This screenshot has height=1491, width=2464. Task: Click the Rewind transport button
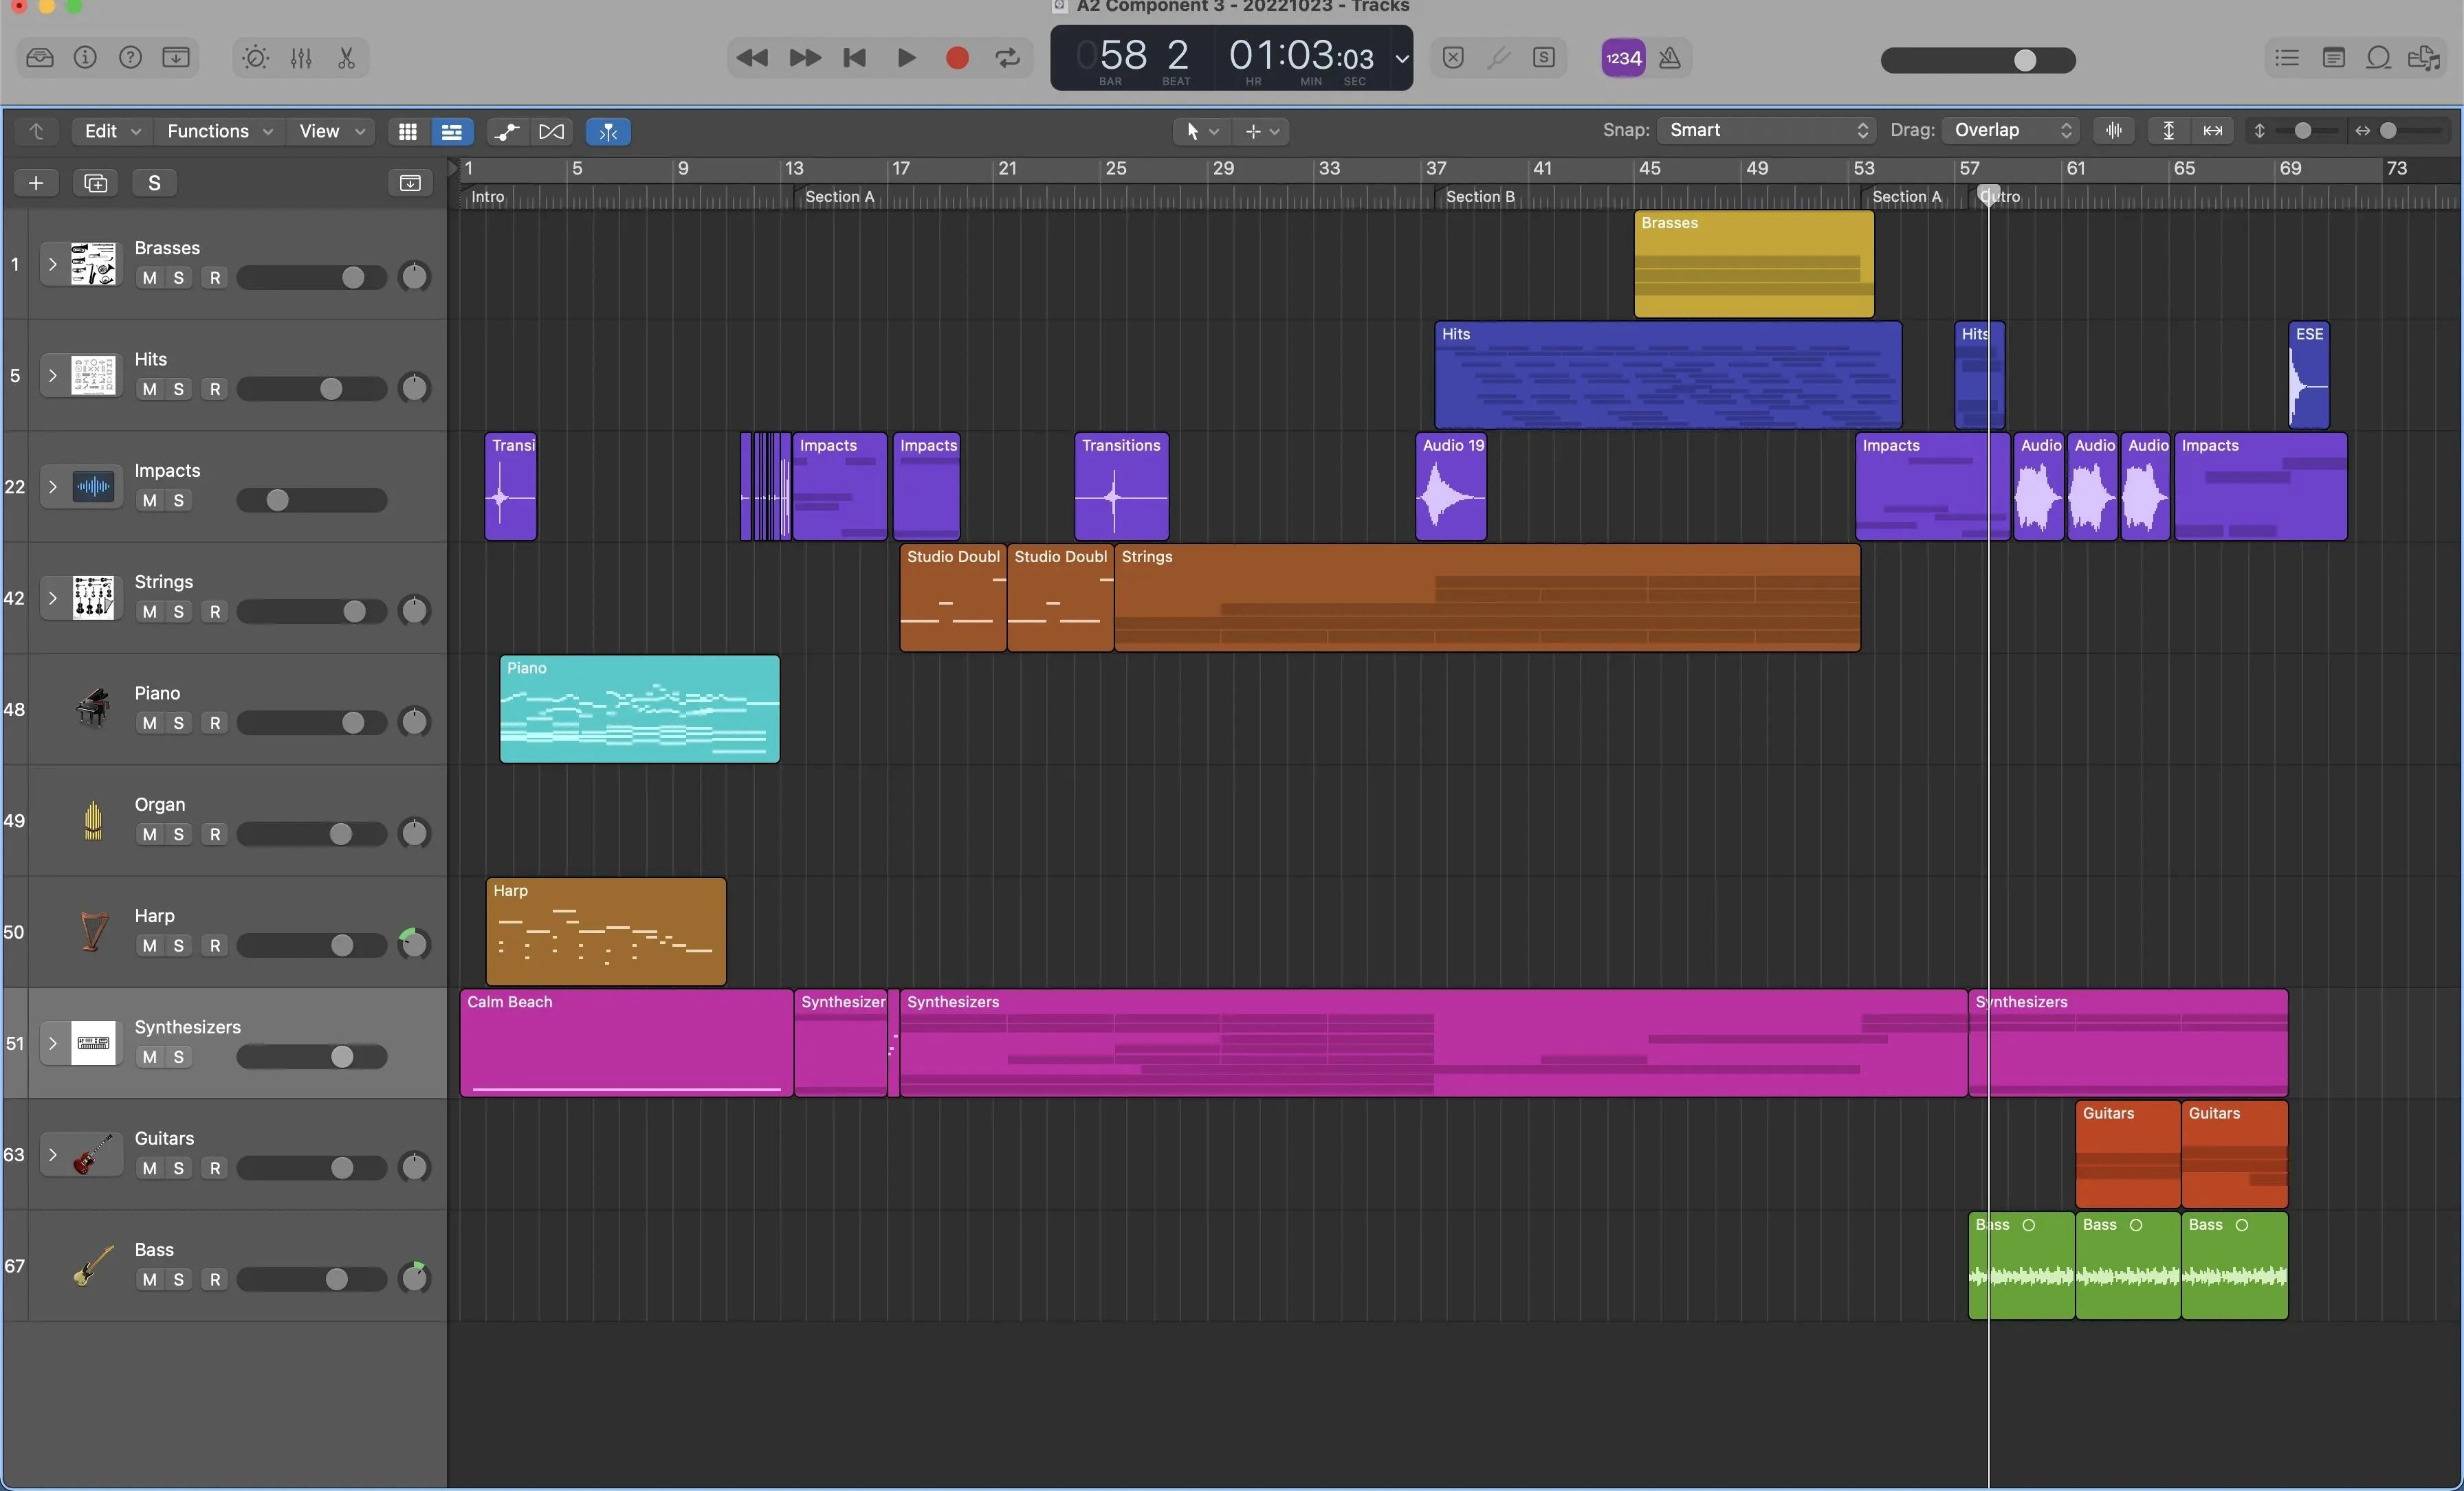tap(752, 58)
